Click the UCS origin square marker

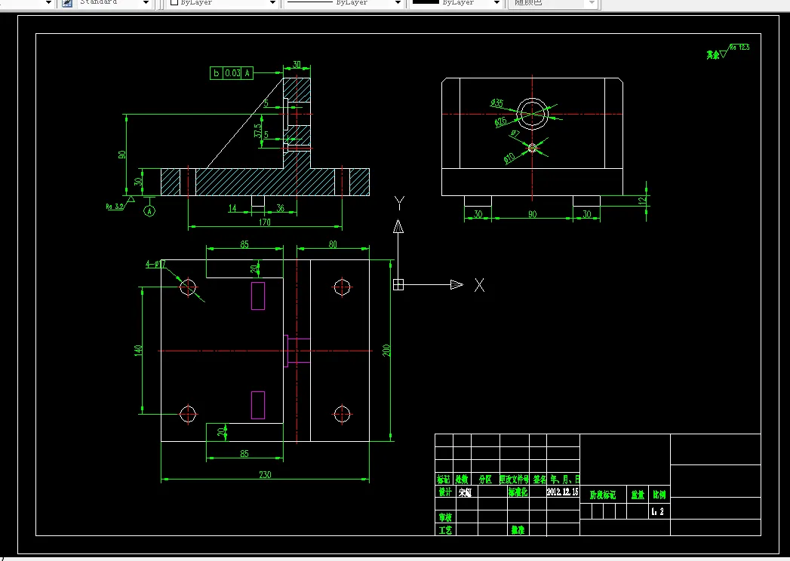click(398, 284)
